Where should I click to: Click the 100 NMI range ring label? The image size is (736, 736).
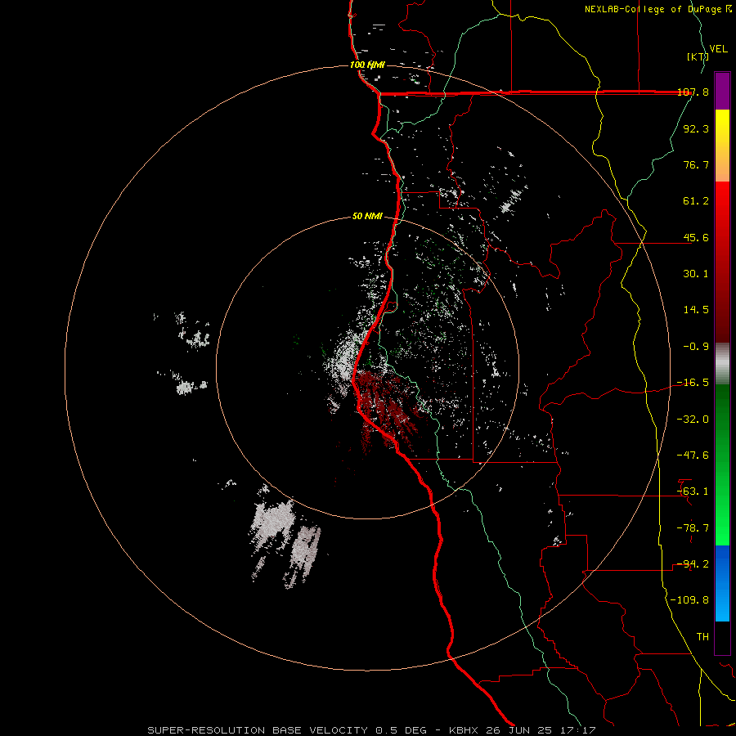tap(367, 65)
